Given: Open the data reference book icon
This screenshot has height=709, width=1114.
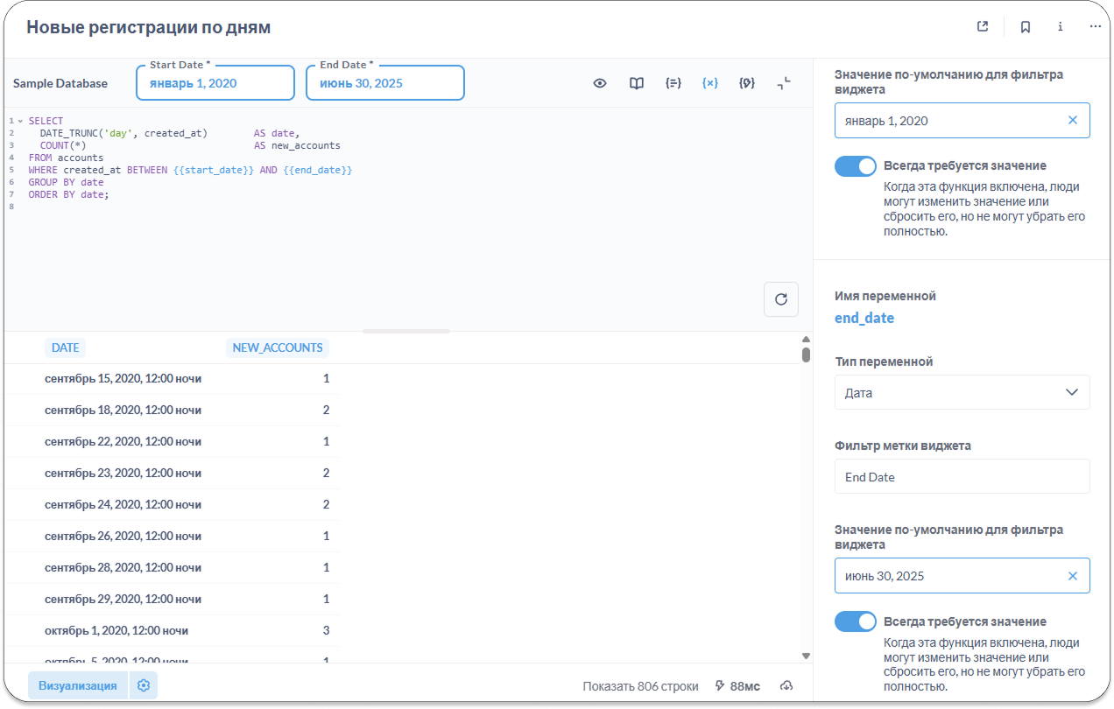Looking at the screenshot, I should 637,83.
